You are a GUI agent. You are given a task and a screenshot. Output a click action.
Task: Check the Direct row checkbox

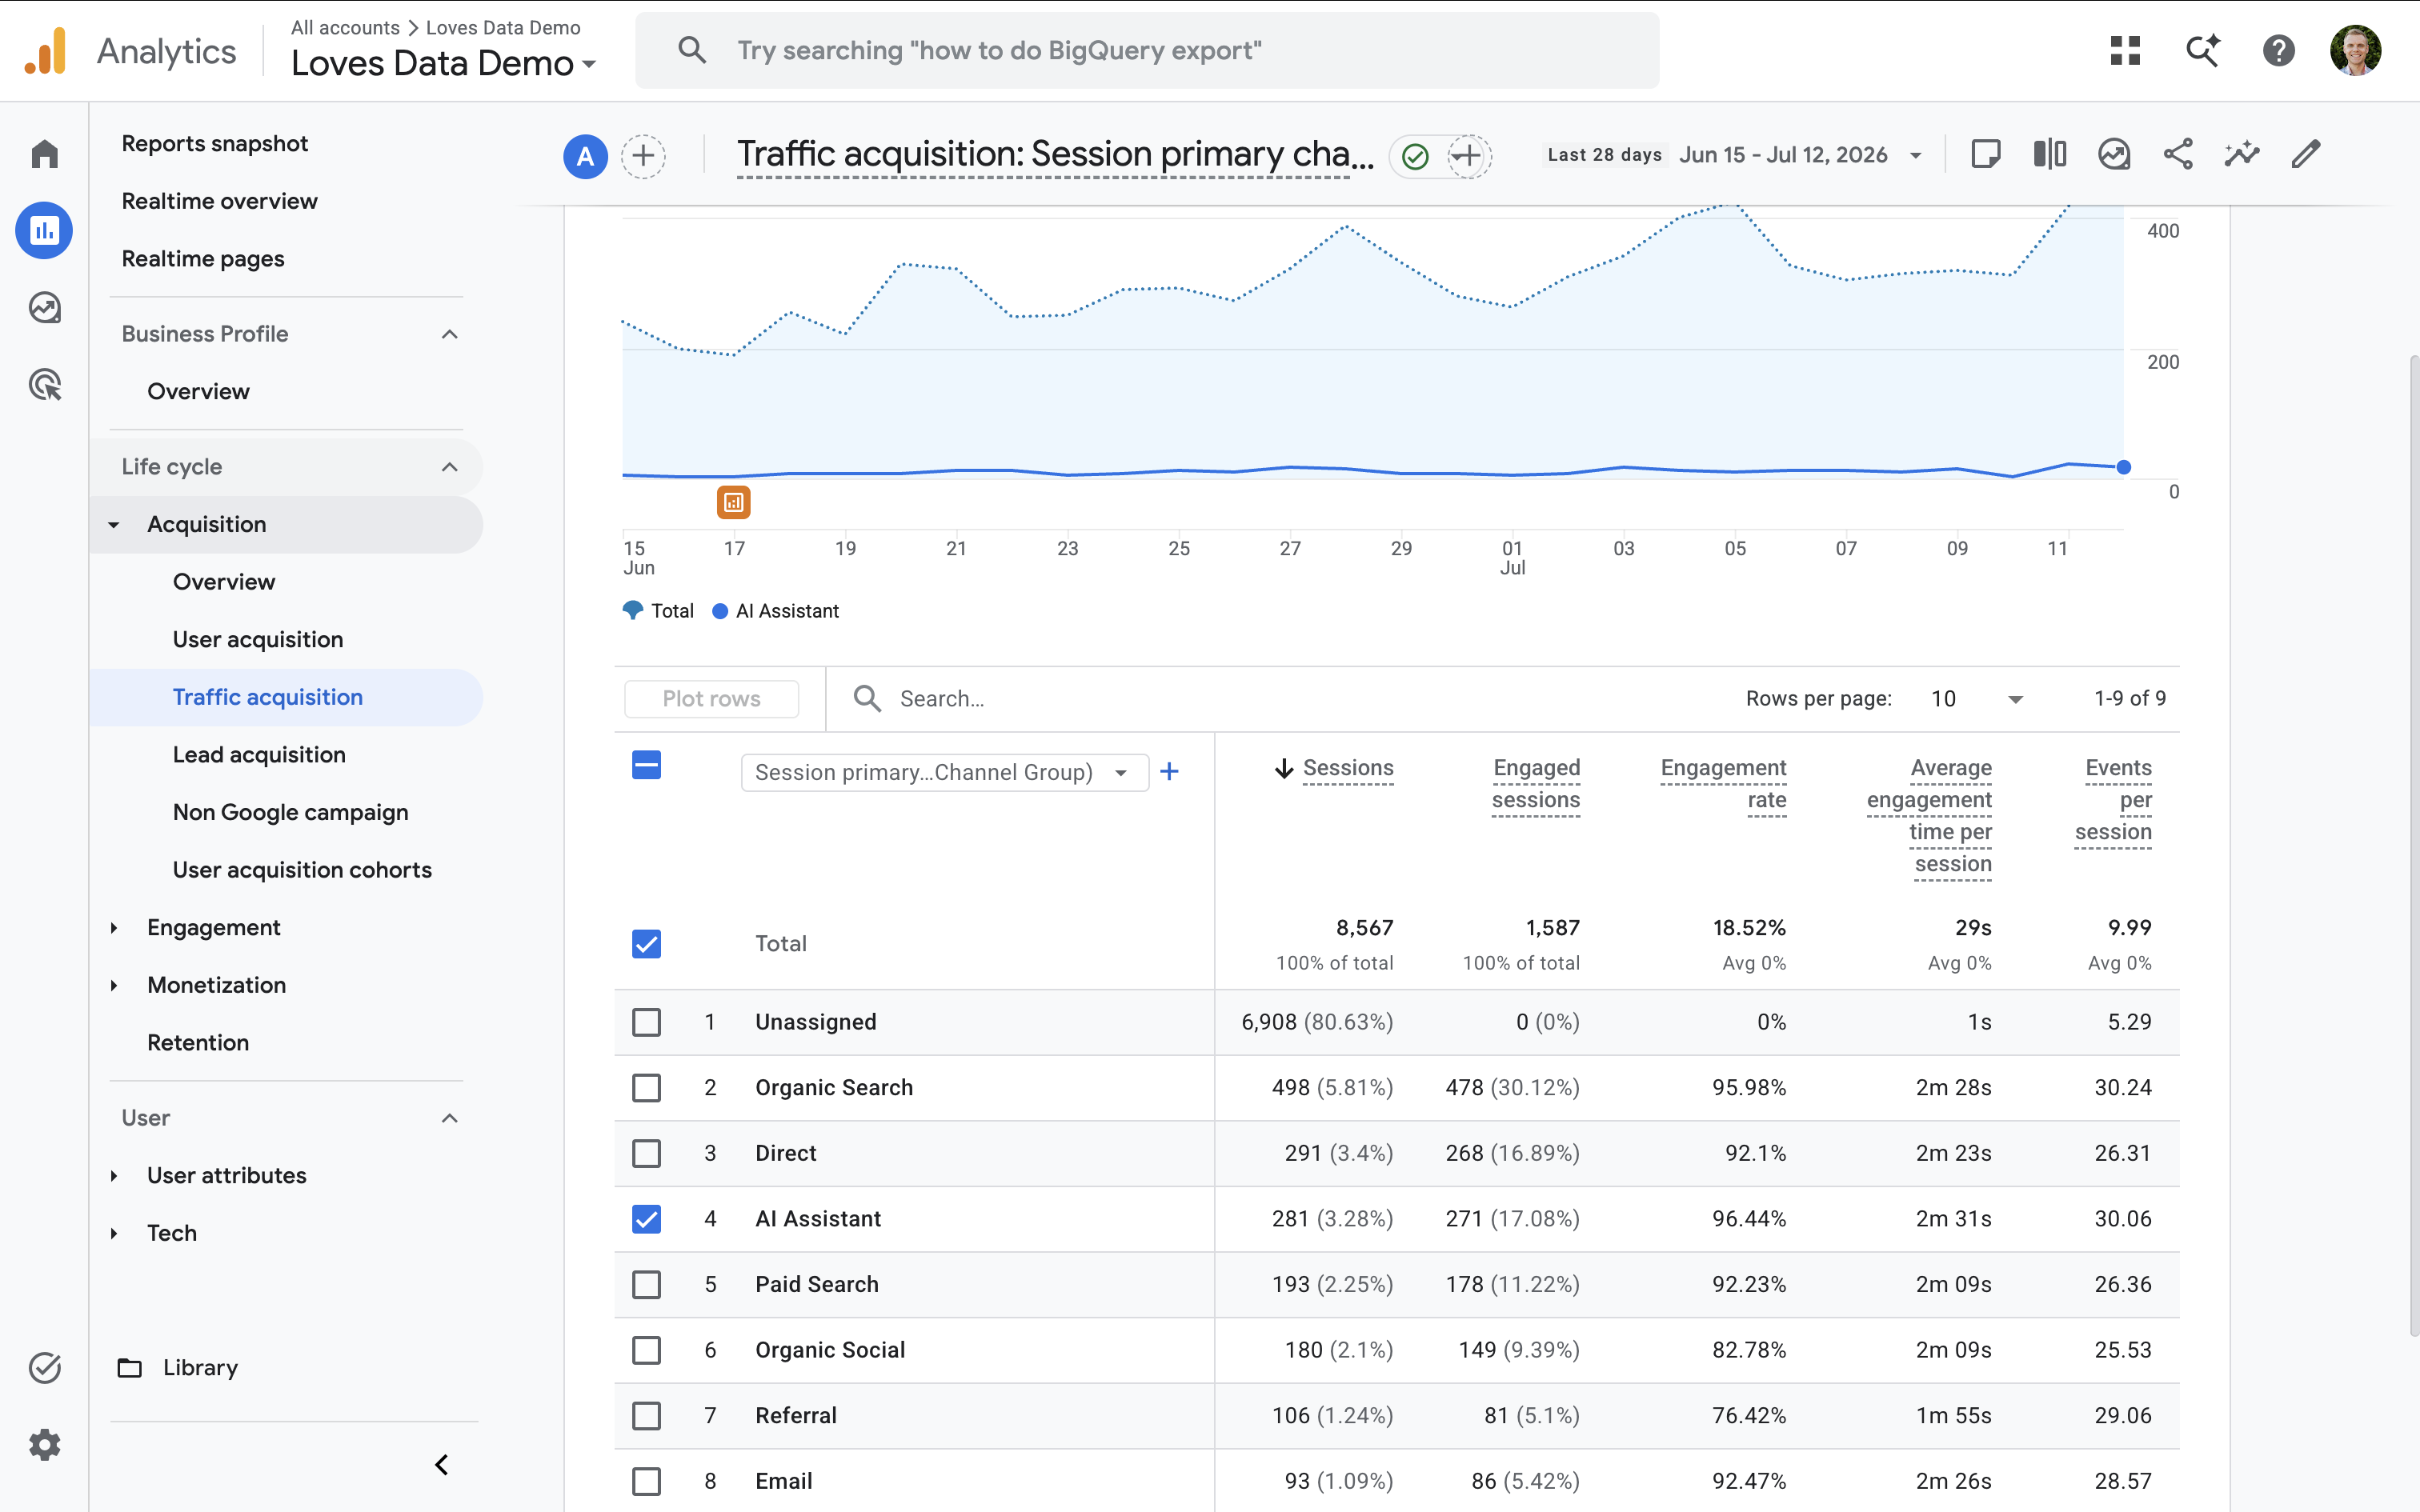pyautogui.click(x=647, y=1153)
